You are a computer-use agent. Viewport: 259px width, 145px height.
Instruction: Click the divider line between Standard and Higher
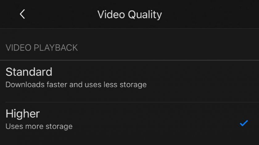coord(132,102)
